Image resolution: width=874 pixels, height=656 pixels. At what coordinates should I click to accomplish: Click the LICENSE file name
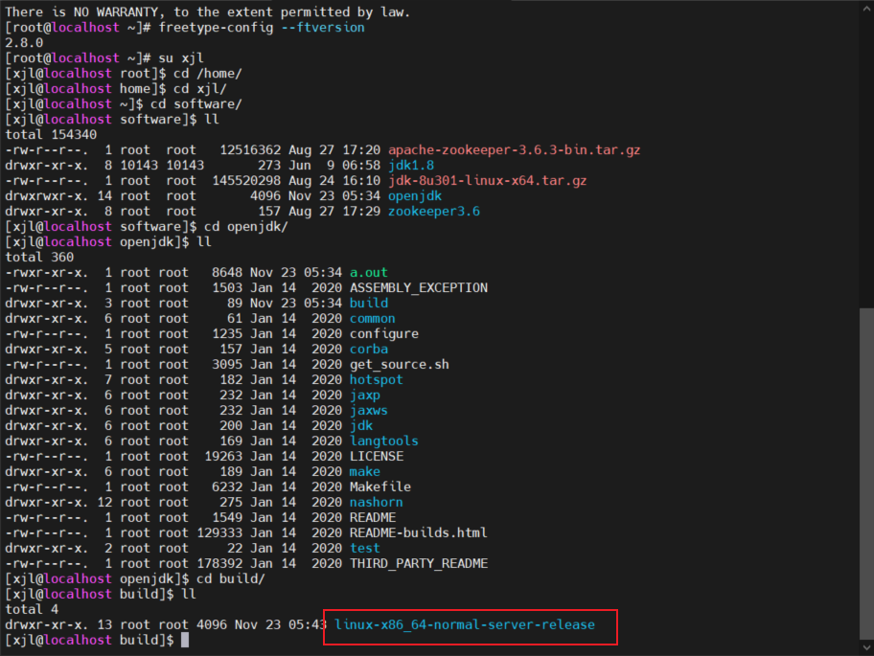point(377,456)
